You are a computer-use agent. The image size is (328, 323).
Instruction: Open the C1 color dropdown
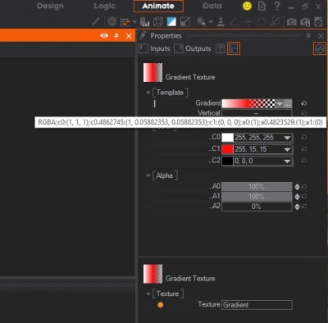point(287,149)
